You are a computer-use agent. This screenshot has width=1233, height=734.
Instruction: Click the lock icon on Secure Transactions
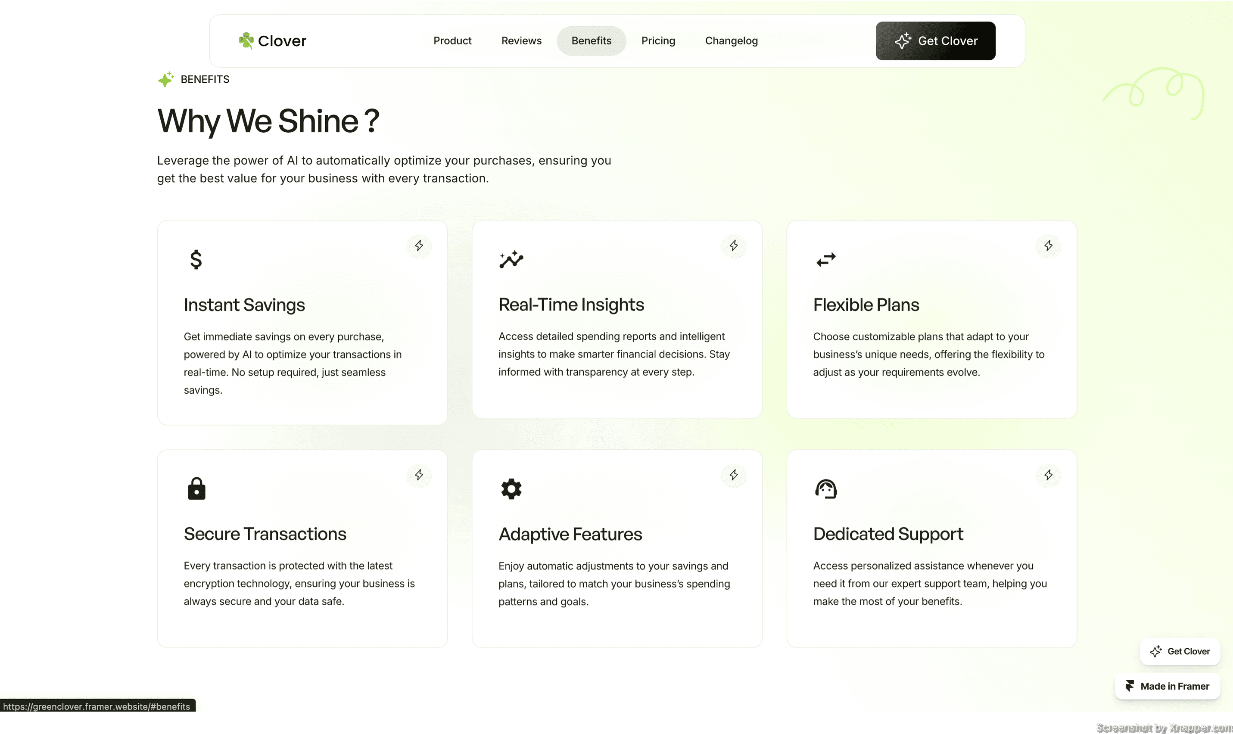pyautogui.click(x=196, y=488)
